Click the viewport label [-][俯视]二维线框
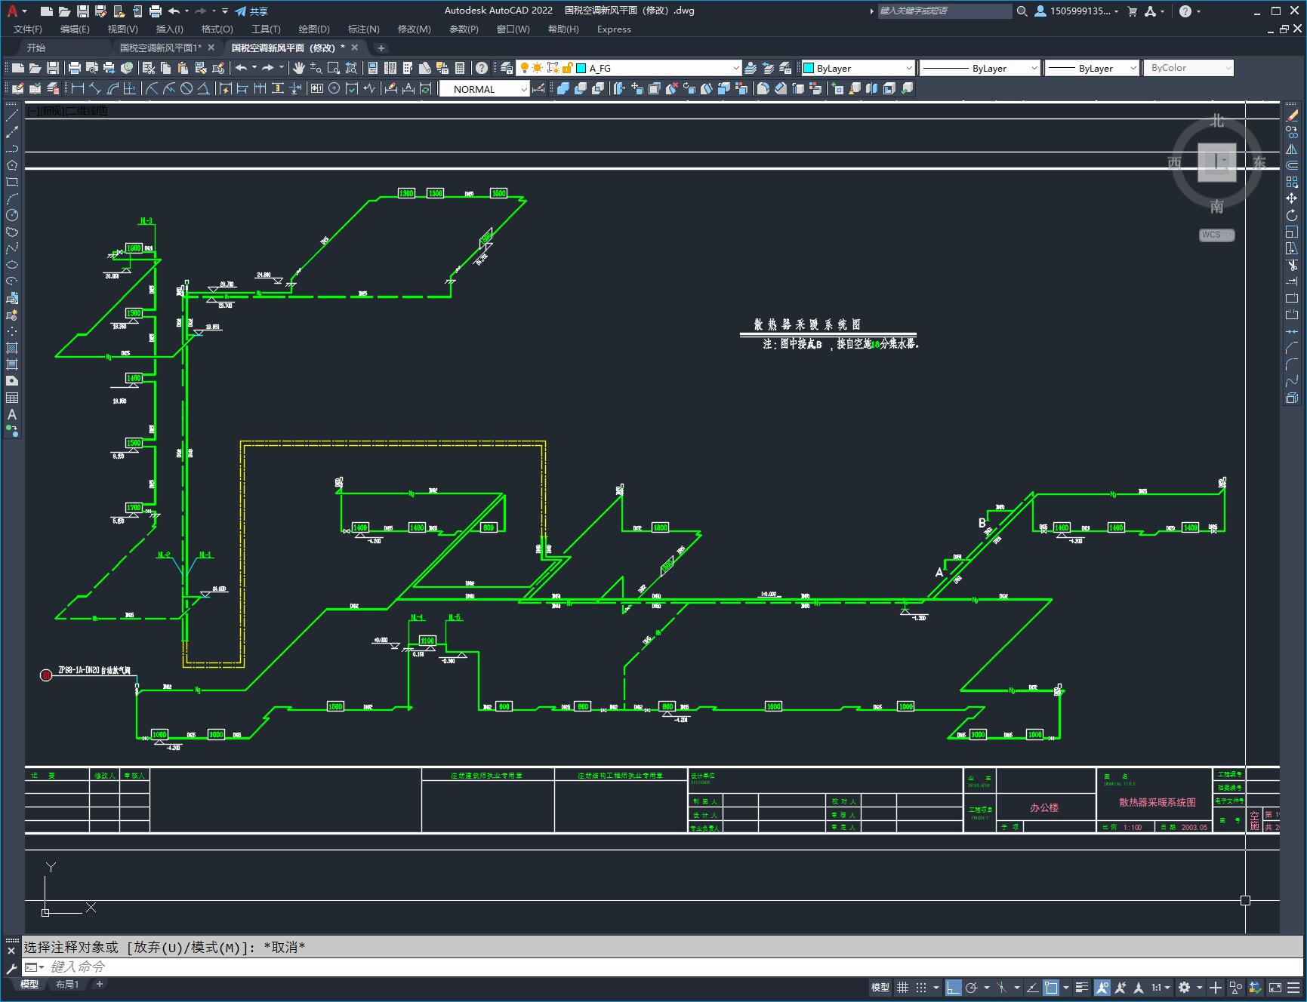Screen dimensions: 1307x1002 67,111
